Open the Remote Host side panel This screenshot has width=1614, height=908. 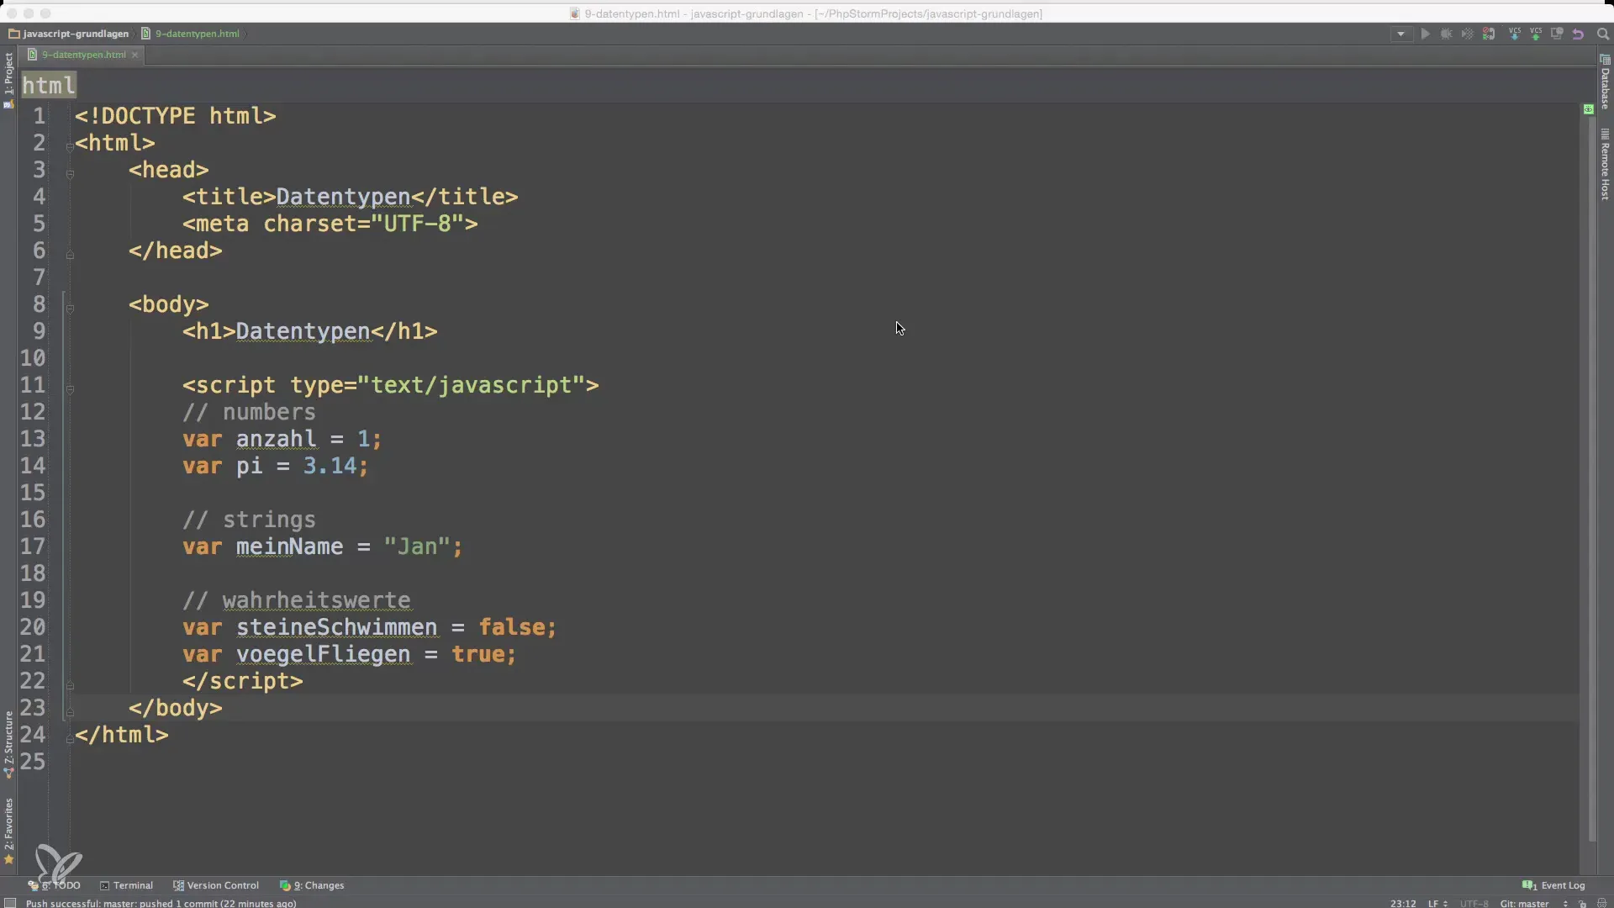tap(1605, 165)
